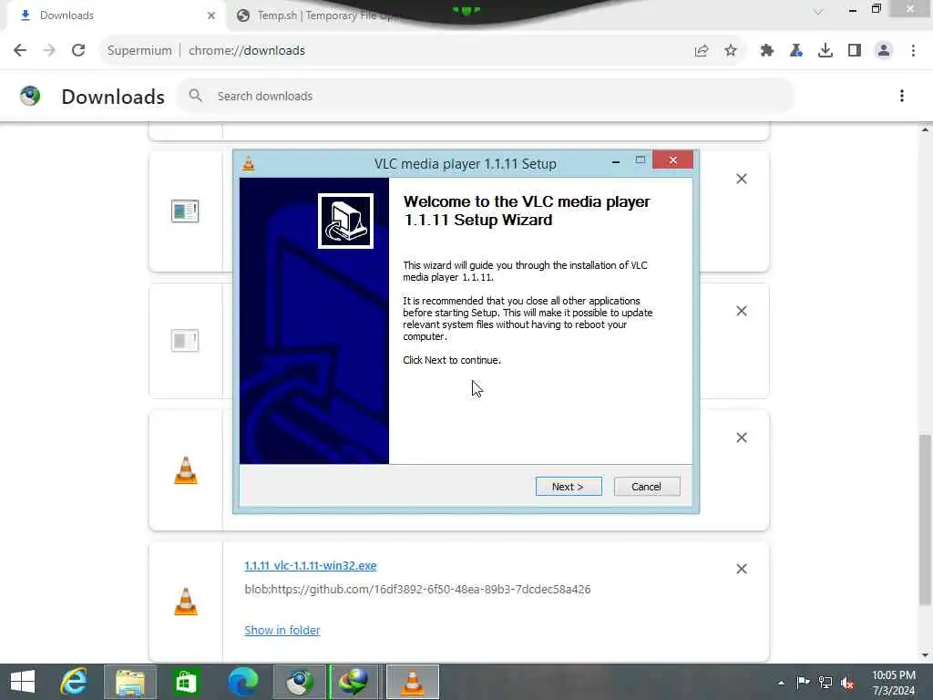Minimize the VLC setup window

click(x=616, y=161)
